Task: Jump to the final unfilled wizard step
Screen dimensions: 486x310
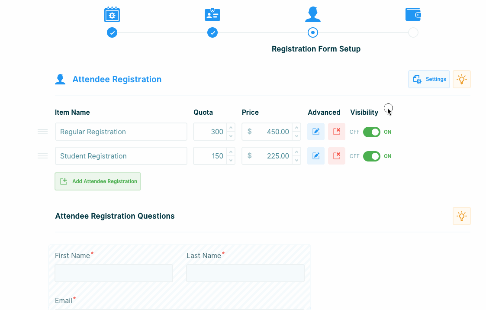Action: click(413, 32)
